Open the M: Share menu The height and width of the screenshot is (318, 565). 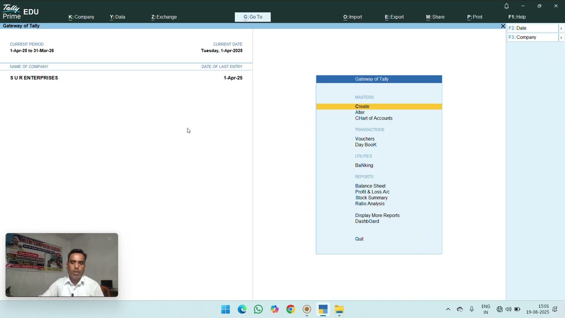point(435,17)
